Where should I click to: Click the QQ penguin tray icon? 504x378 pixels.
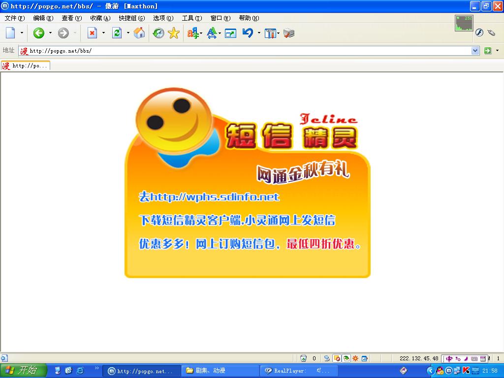tap(440, 371)
